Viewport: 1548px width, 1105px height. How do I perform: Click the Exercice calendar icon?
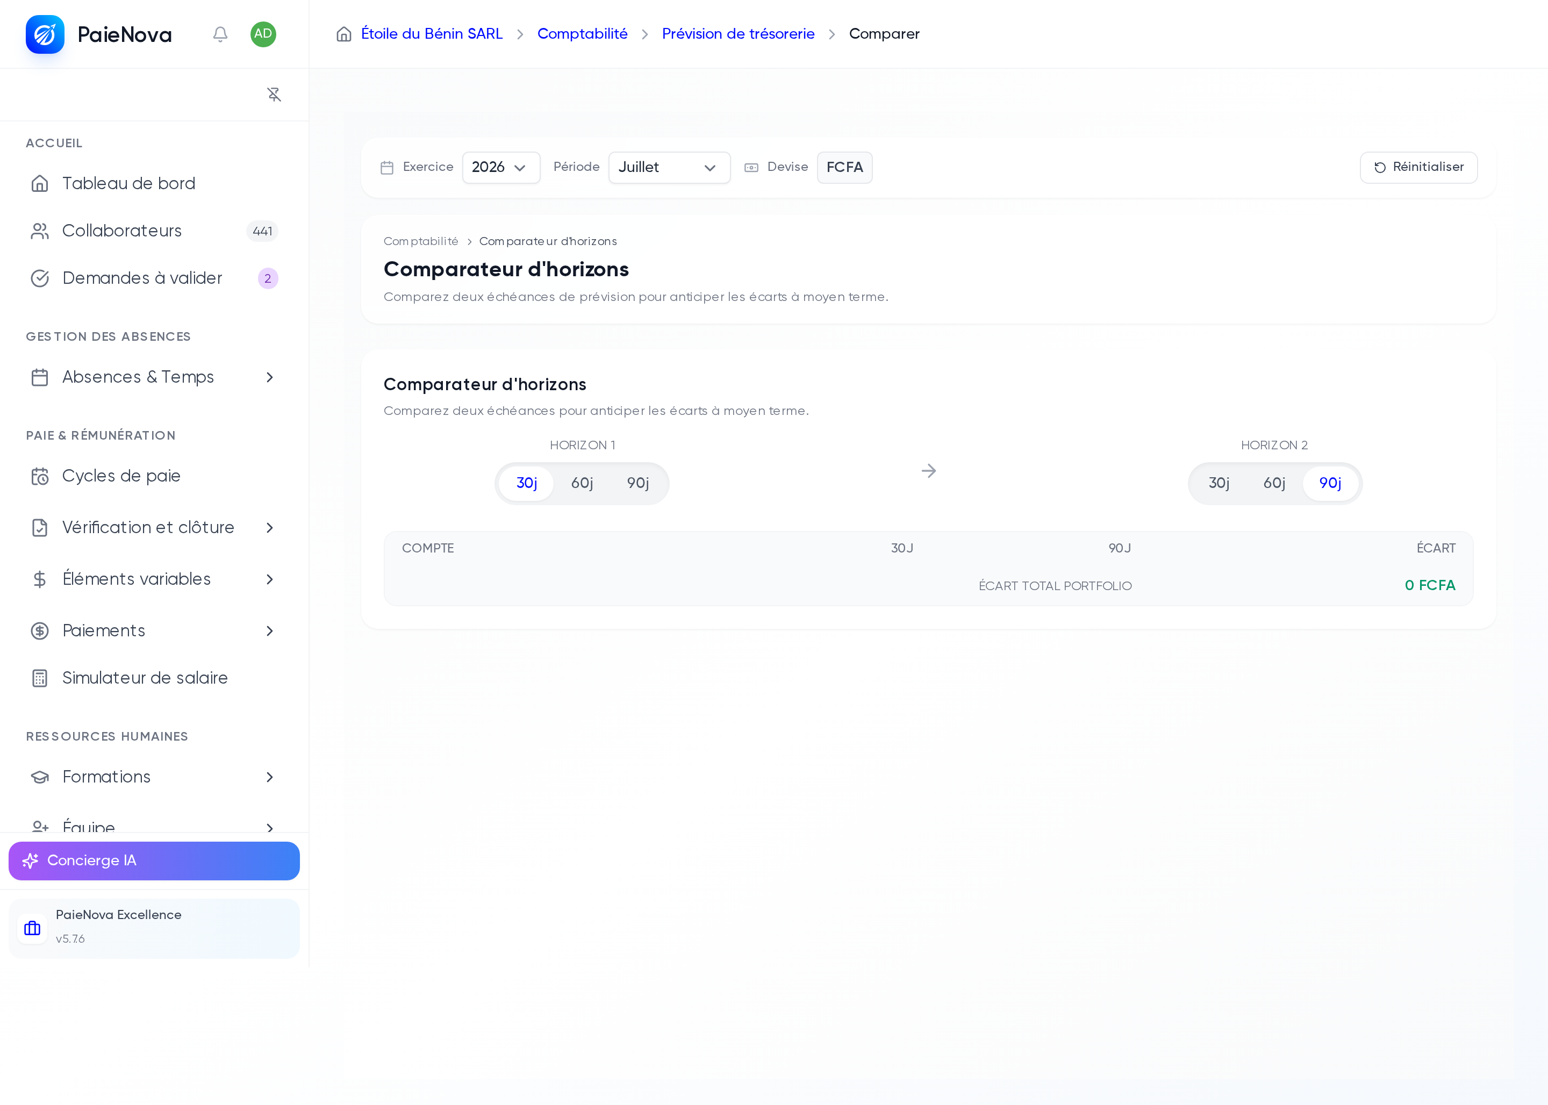coord(387,167)
